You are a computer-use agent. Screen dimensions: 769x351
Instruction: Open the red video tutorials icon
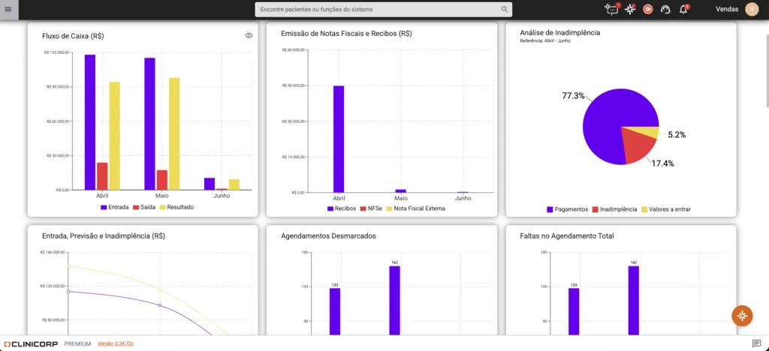point(648,9)
